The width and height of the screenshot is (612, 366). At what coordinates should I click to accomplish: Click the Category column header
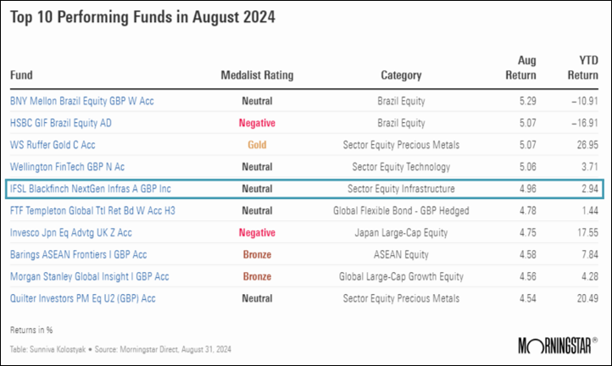(x=401, y=75)
